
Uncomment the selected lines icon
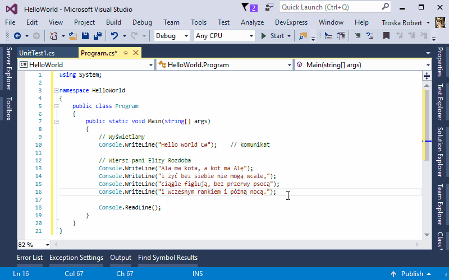pyautogui.click(x=370, y=36)
